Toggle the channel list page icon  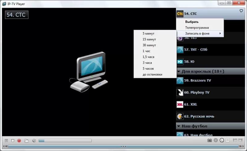coord(228,140)
